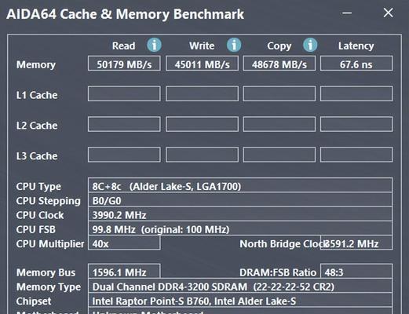
Task: Click the CPU Clock 3990.2 MHz field
Action: 240,214
